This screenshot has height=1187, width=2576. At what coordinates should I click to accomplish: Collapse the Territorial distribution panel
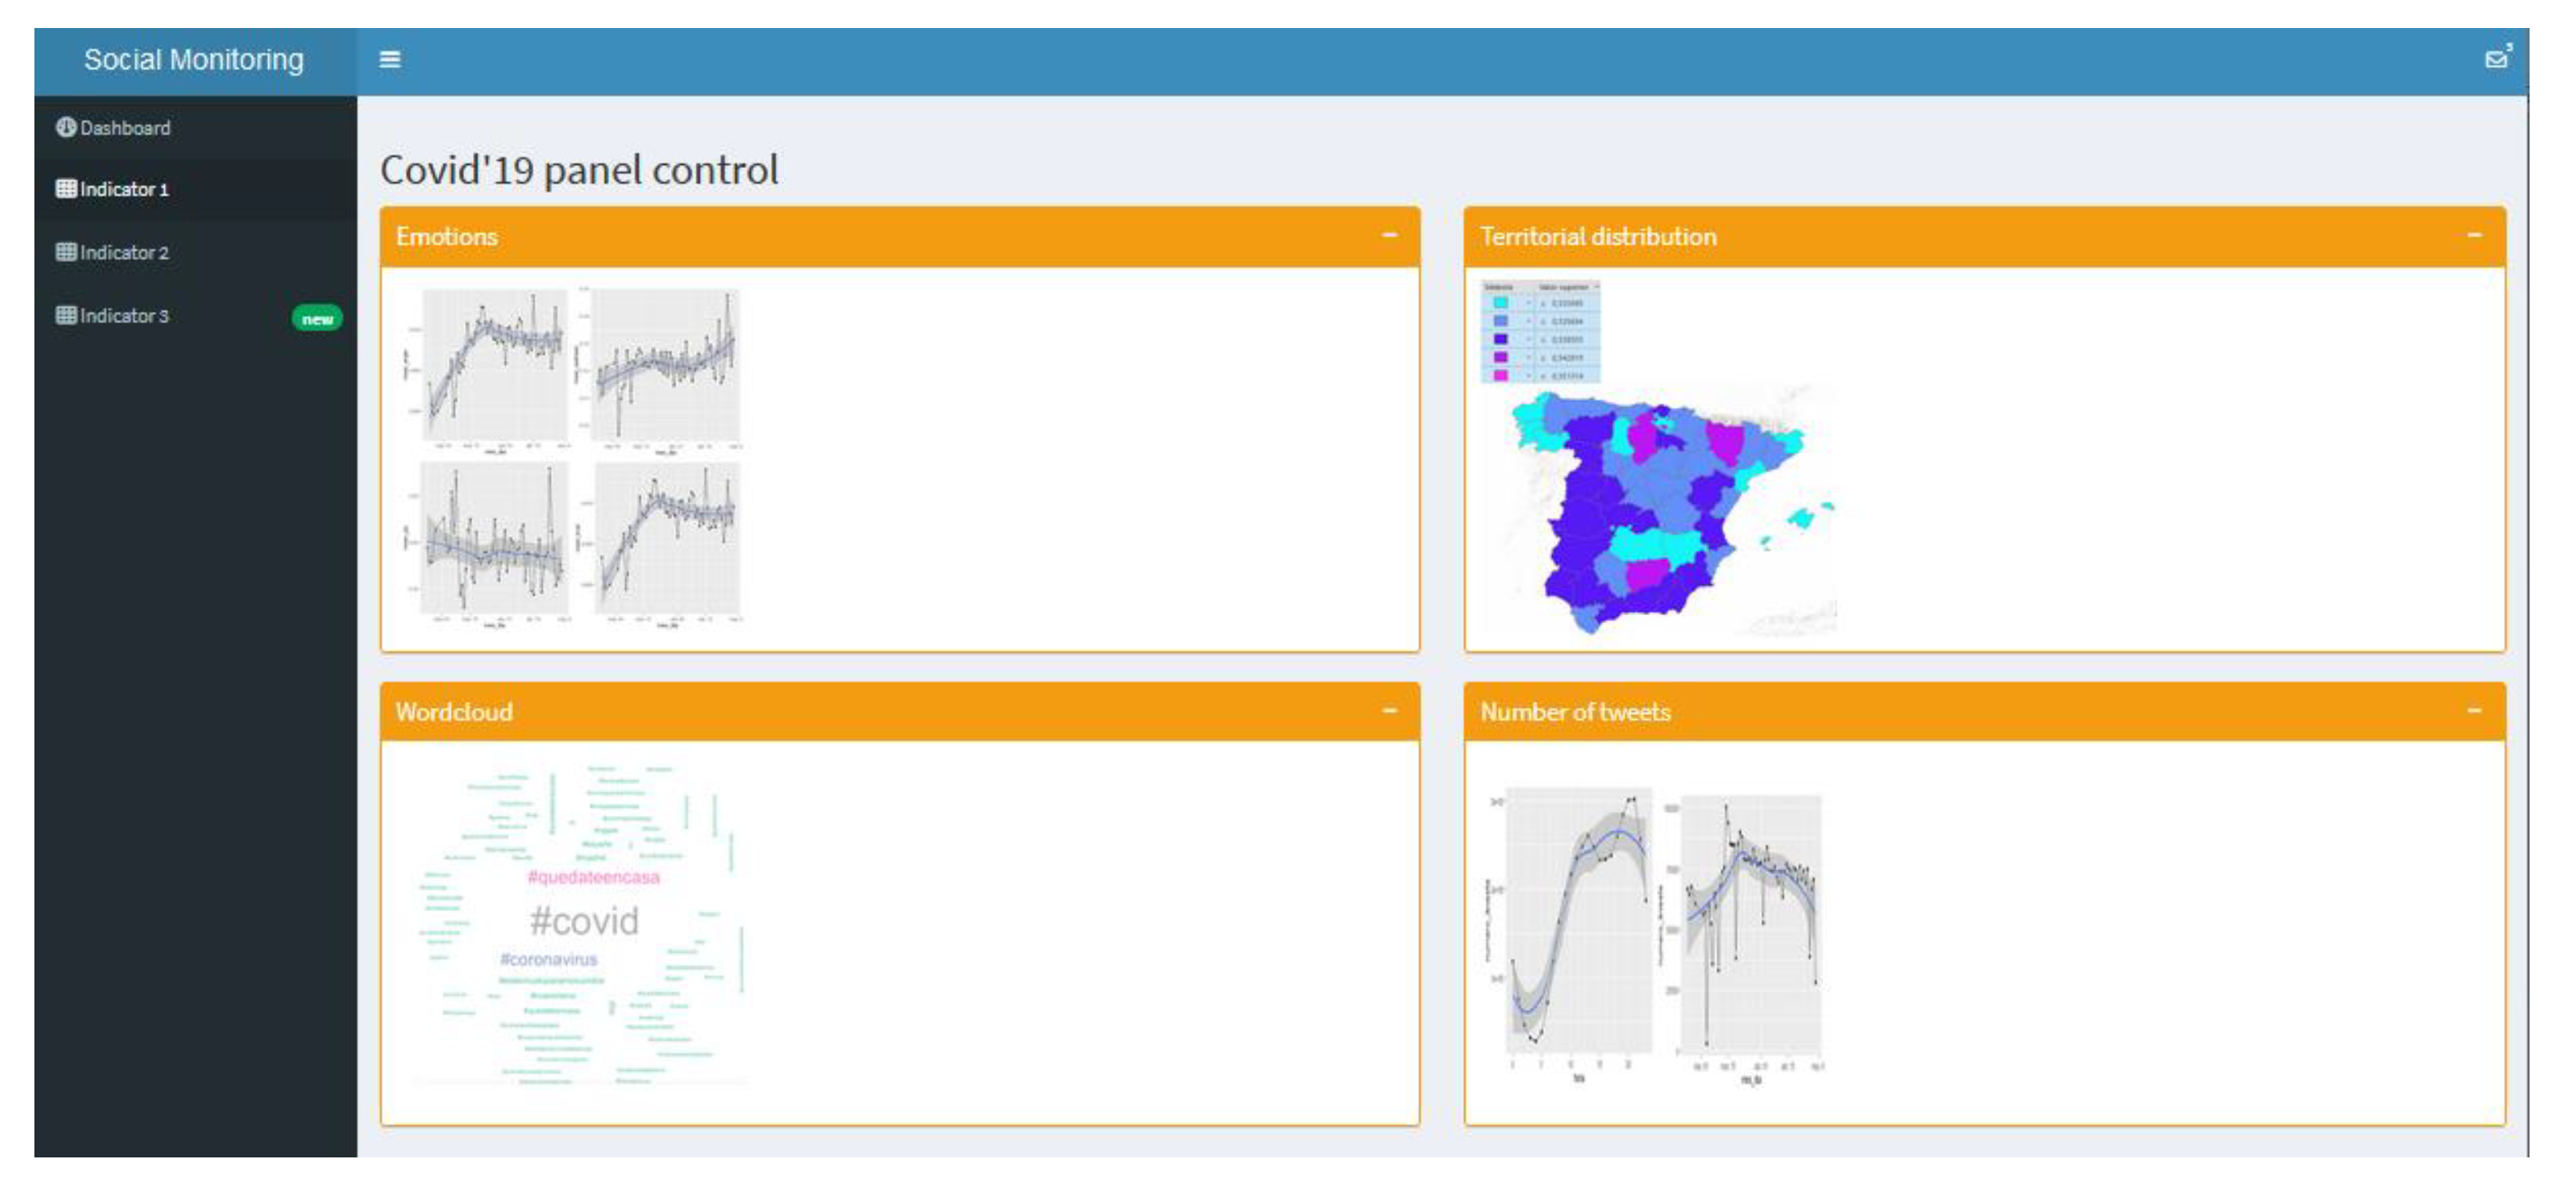[x=2474, y=236]
